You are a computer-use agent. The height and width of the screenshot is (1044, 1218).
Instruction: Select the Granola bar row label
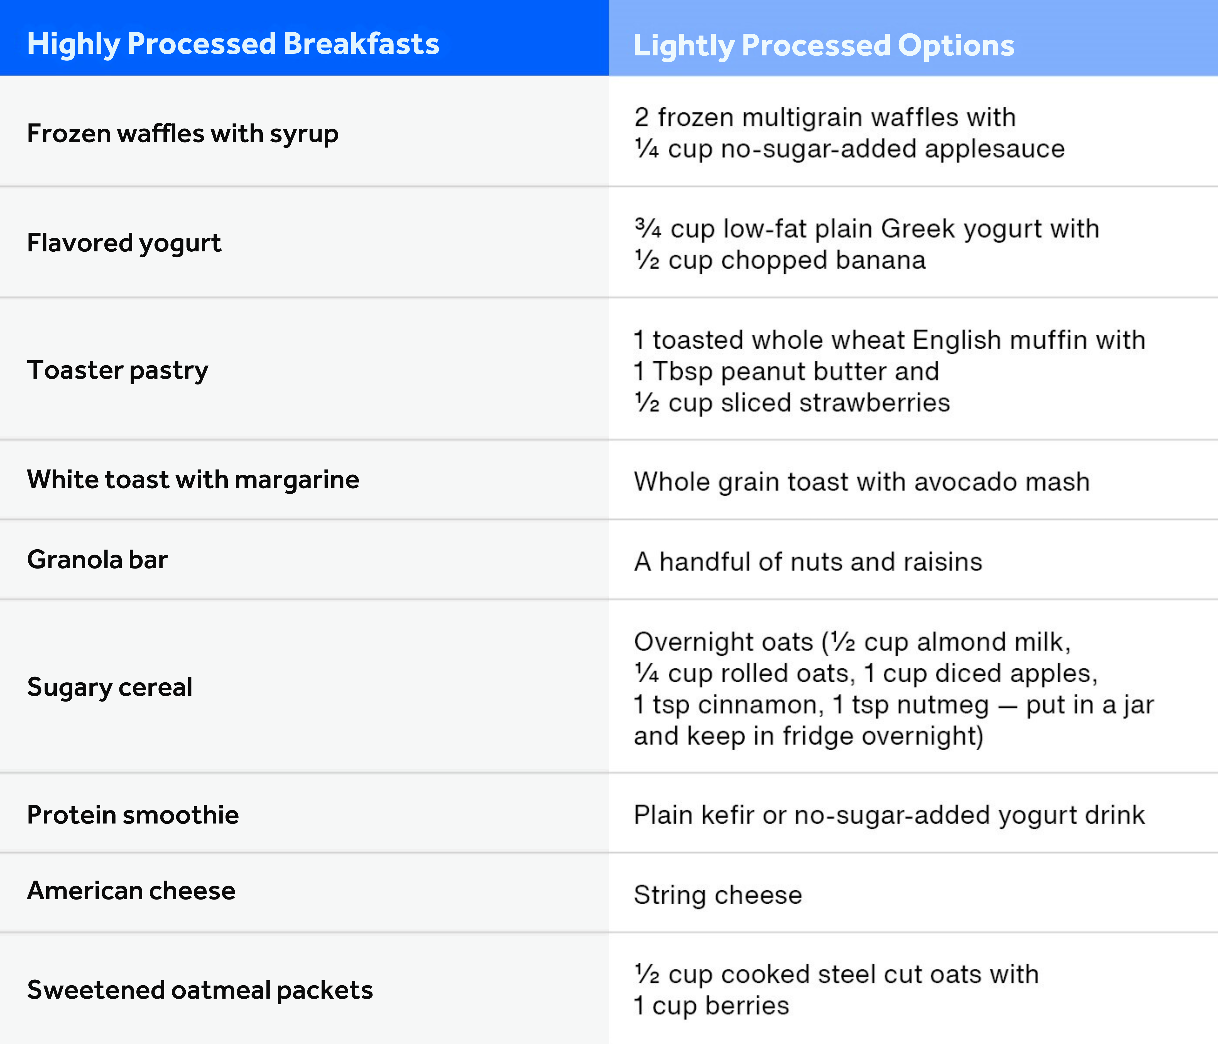pyautogui.click(x=98, y=560)
